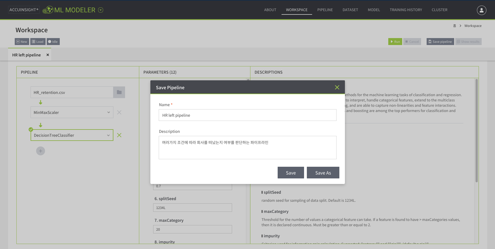
Task: Click the Workspace breadcrumb link
Action: click(473, 26)
